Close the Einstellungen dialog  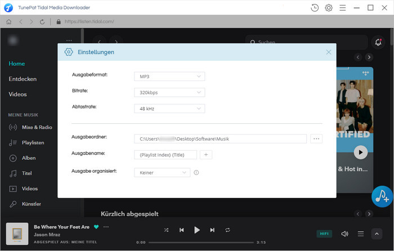(x=328, y=52)
